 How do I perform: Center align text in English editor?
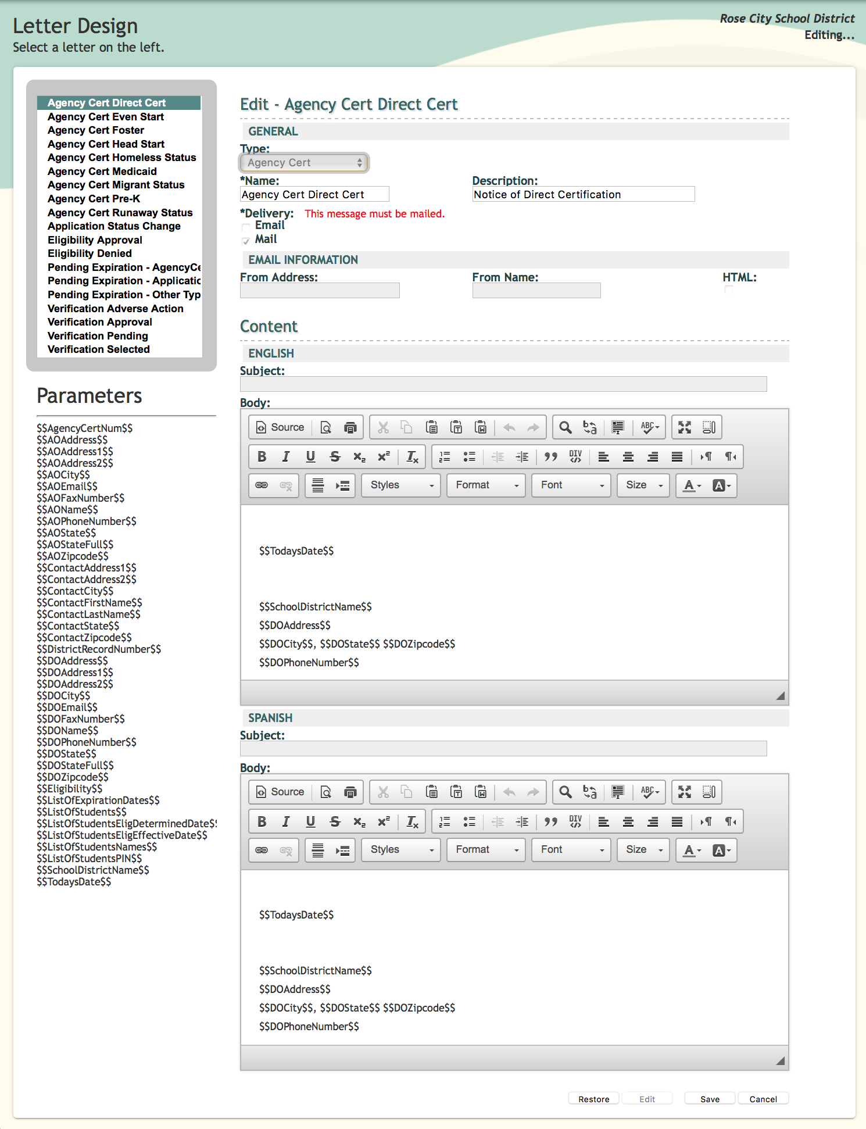628,457
